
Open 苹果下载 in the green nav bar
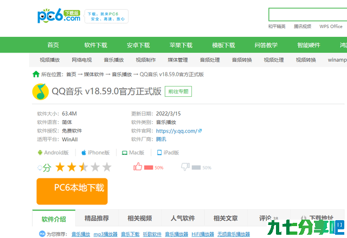(x=181, y=45)
